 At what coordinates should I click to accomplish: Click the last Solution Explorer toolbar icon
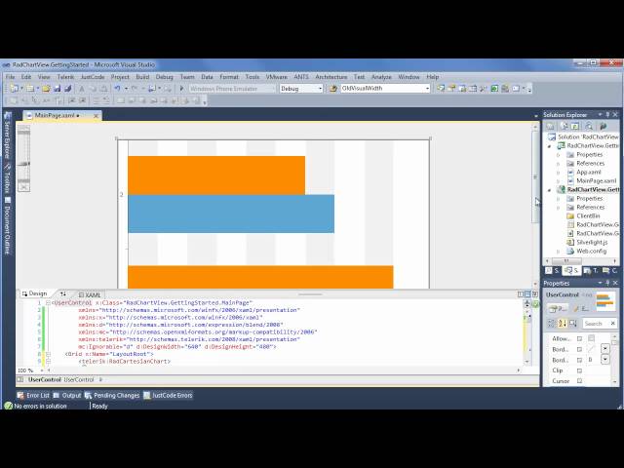(x=603, y=126)
